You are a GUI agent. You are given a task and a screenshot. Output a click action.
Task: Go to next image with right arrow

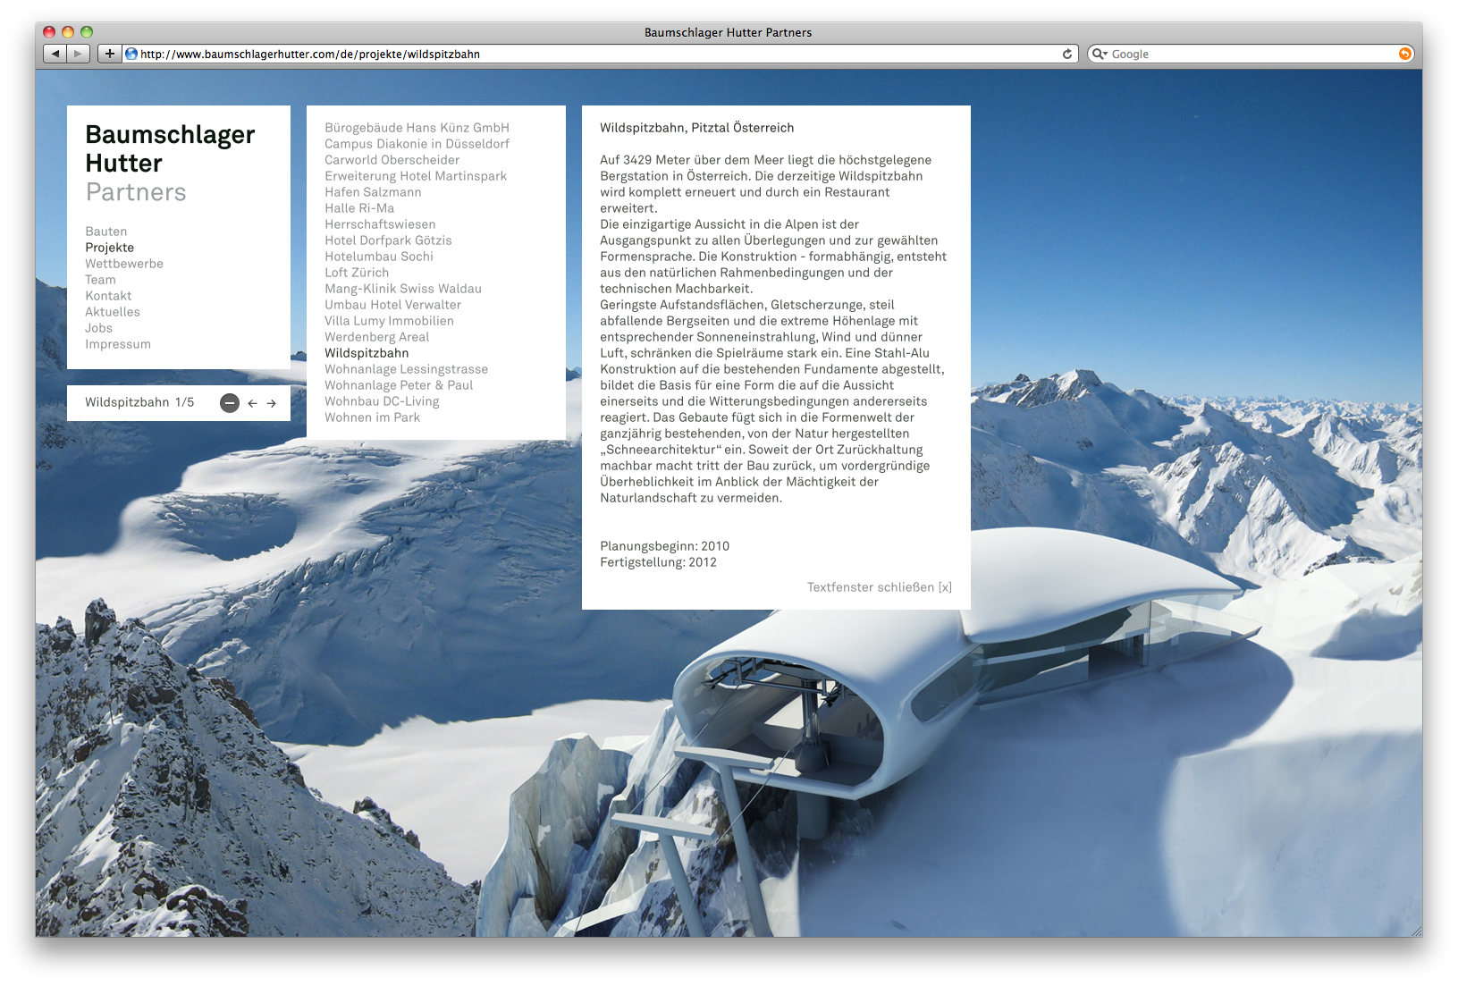(x=272, y=403)
